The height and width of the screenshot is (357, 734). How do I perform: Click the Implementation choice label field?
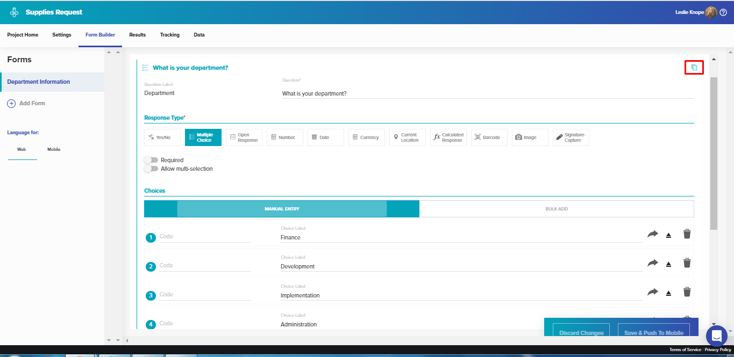point(461,295)
